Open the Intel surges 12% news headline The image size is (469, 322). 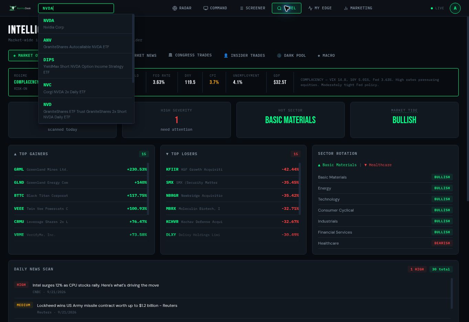point(96,285)
